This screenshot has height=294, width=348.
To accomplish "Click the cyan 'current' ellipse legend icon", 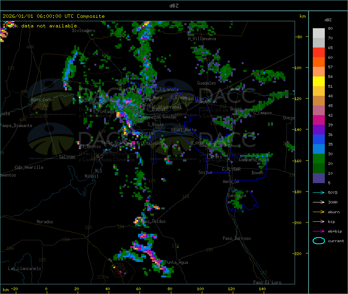I will [319, 241].
